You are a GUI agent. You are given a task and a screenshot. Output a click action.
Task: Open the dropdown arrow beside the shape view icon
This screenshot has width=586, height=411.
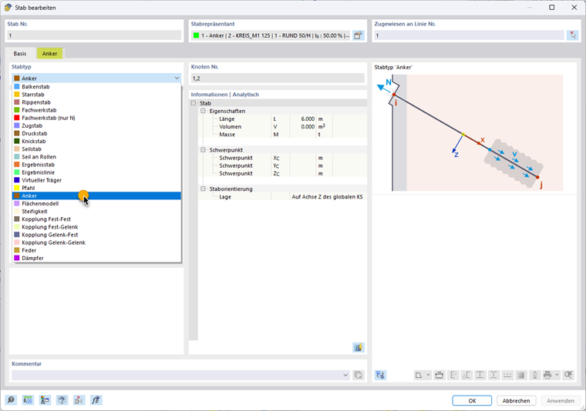(428, 375)
